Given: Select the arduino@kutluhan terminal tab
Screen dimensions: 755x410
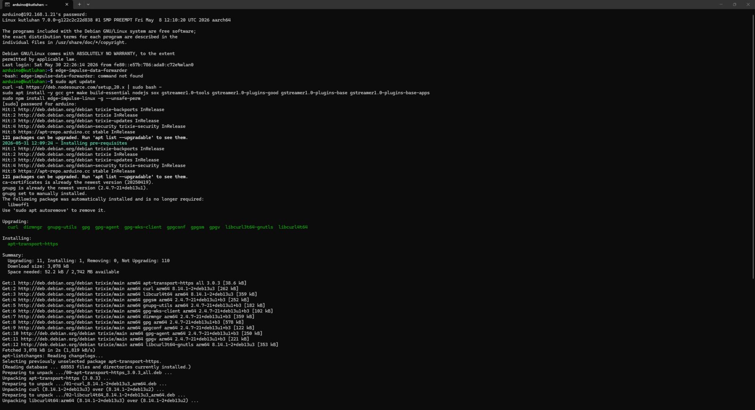Looking at the screenshot, I should click(x=36, y=4).
